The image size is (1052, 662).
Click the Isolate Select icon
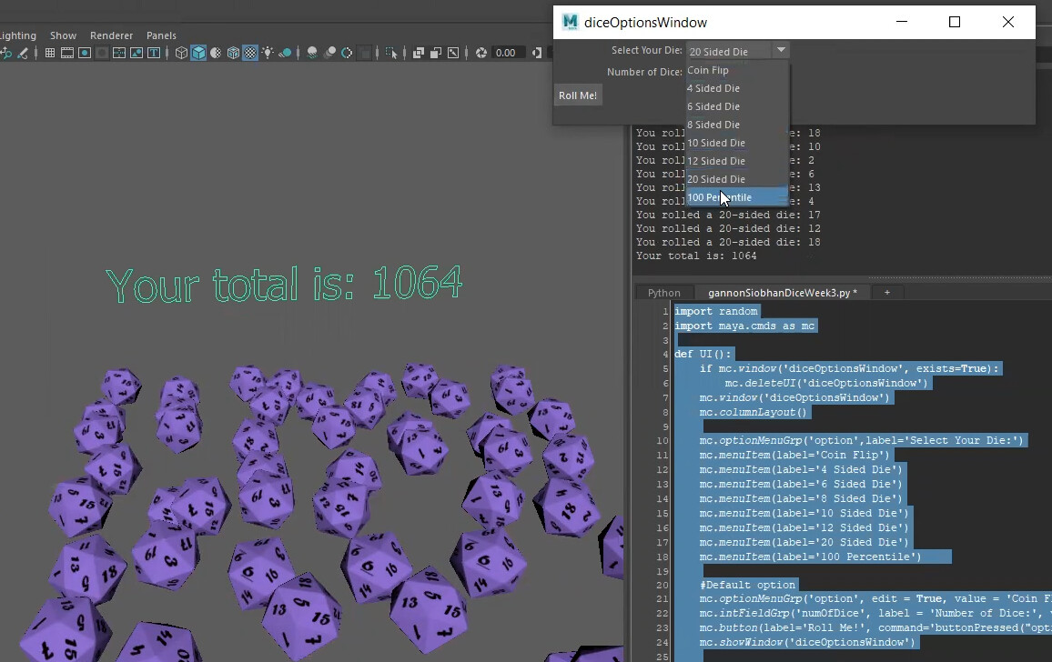pyautogui.click(x=391, y=53)
